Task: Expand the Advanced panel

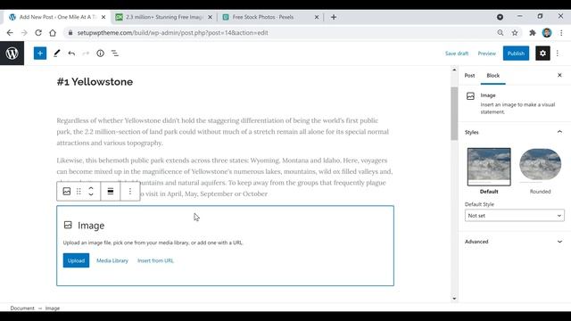Action: click(x=515, y=242)
